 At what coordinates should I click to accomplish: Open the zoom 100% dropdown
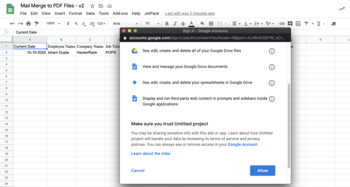[53, 24]
